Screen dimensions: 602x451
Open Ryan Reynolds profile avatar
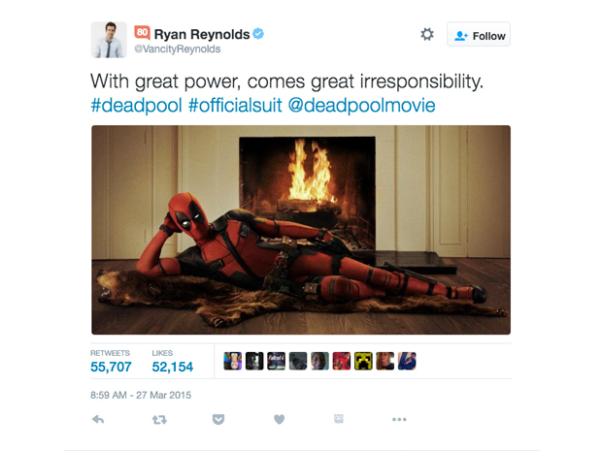tap(109, 40)
